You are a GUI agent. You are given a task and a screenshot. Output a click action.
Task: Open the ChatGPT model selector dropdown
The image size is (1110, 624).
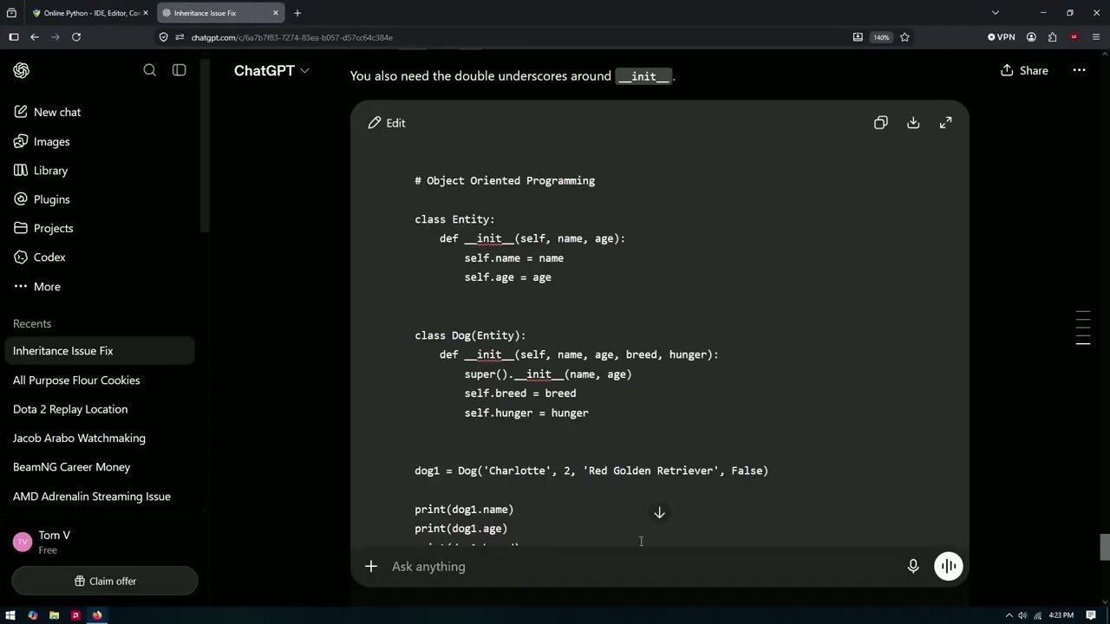pos(271,70)
